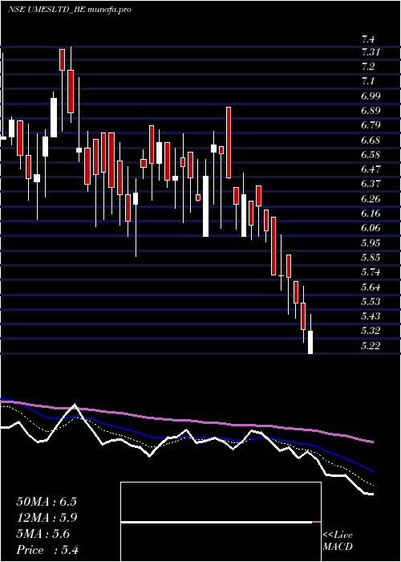Click the 6.68 price axis label
The width and height of the screenshot is (401, 562).
(371, 140)
